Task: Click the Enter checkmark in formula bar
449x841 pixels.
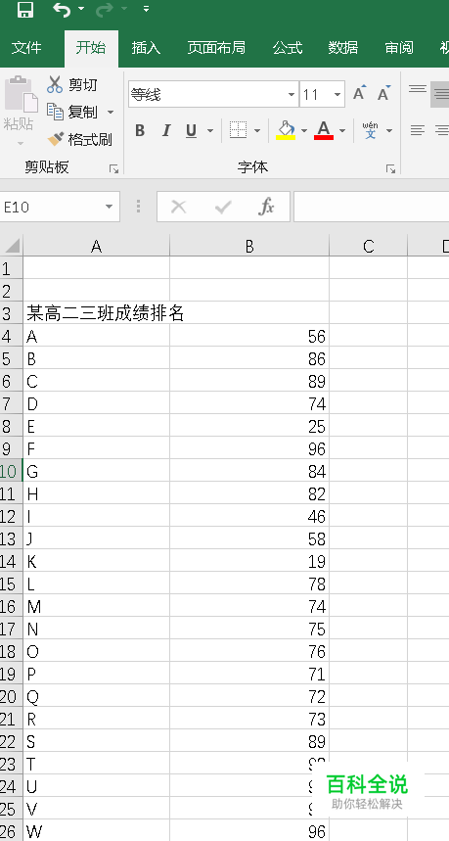Action: [x=222, y=207]
